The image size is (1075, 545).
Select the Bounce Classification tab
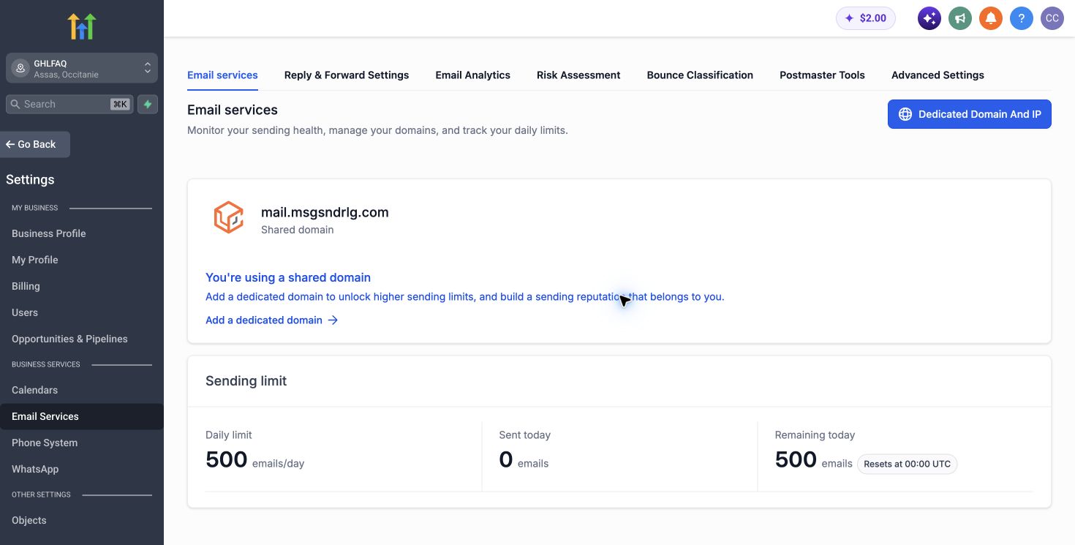(x=700, y=75)
